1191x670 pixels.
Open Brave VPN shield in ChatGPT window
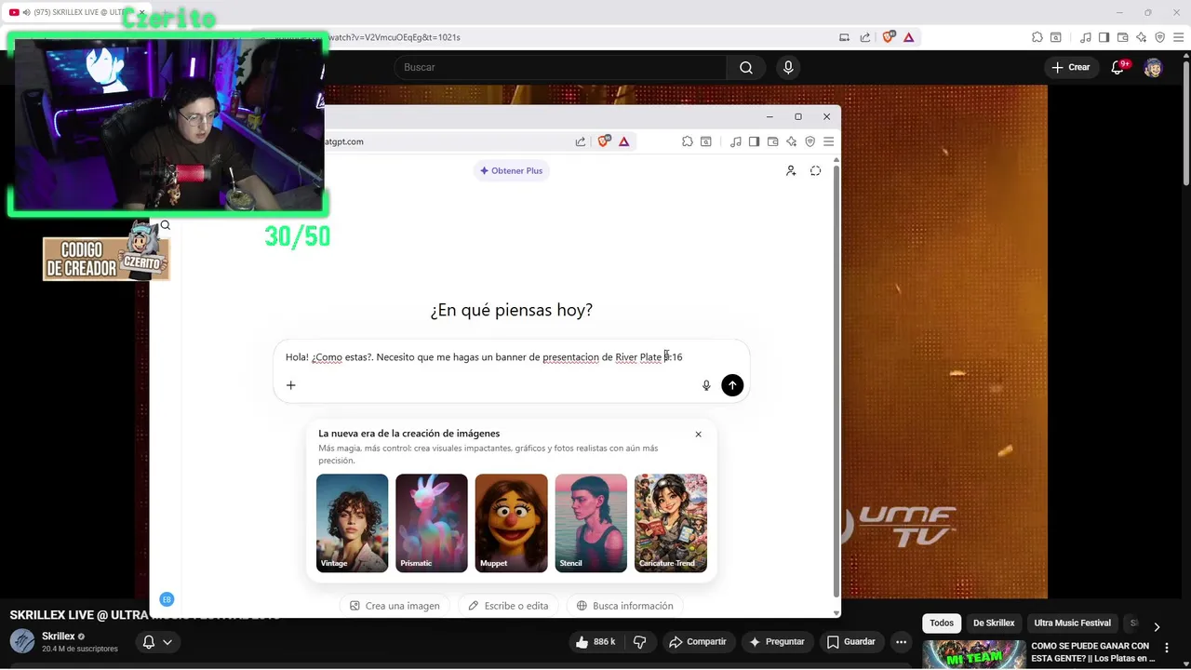810,141
